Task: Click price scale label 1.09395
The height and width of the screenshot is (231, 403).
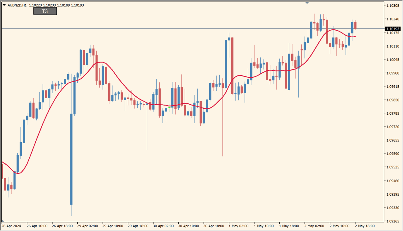Action: (393, 194)
